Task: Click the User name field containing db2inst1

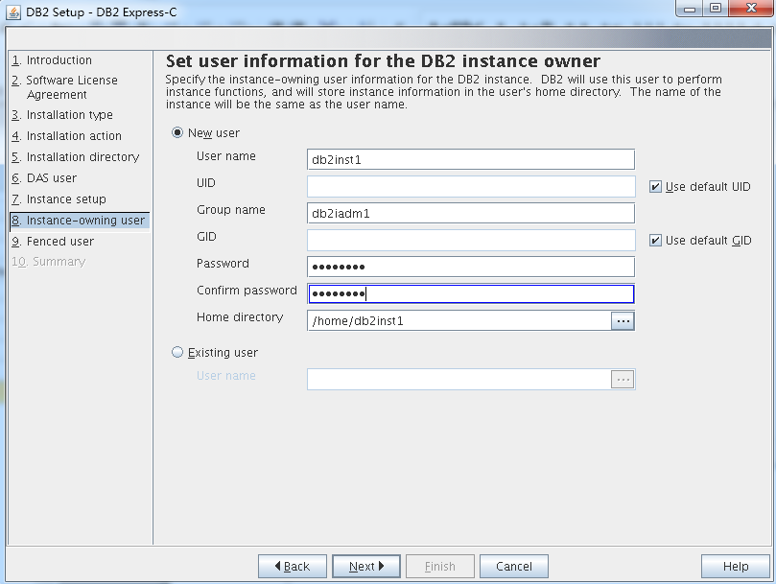Action: (x=471, y=160)
